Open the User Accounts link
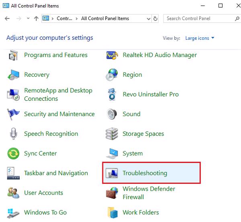The height and width of the screenshot is (222, 241). [43, 193]
